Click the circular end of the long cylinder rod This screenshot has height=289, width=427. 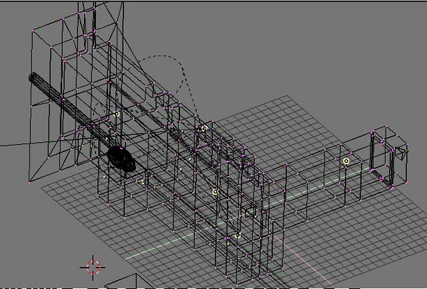point(33,77)
